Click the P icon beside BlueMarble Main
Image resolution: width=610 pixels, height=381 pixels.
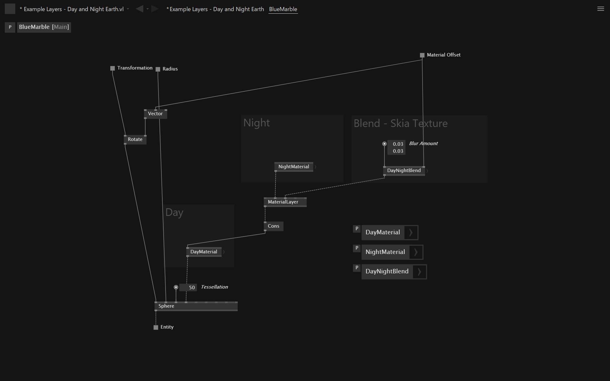click(10, 27)
